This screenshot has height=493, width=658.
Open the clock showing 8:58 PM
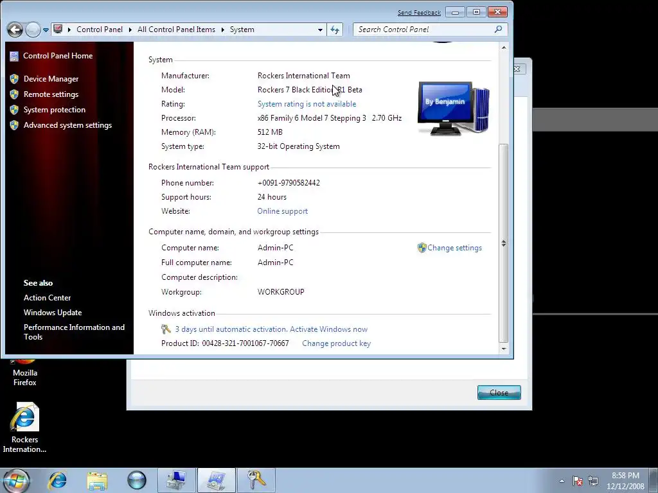pos(625,481)
